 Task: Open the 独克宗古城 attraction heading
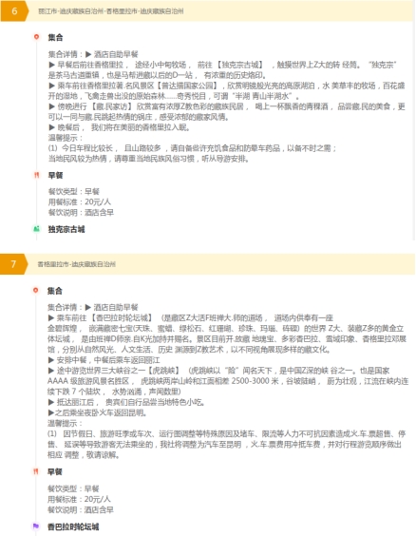pos(66,229)
